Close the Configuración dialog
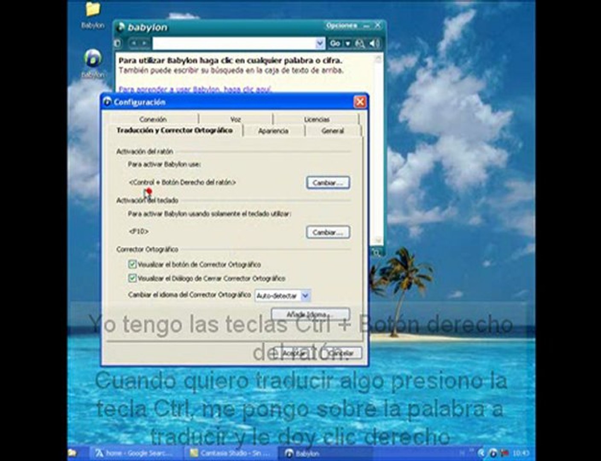This screenshot has height=461, width=601. pyautogui.click(x=360, y=102)
